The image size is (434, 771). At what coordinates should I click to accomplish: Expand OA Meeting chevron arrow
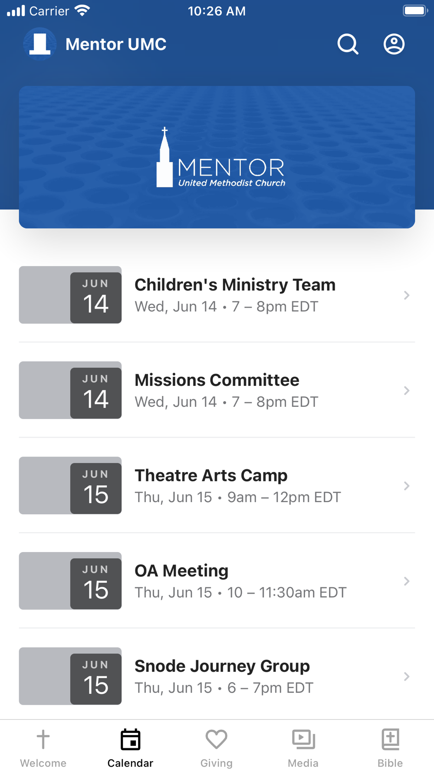coord(407,582)
